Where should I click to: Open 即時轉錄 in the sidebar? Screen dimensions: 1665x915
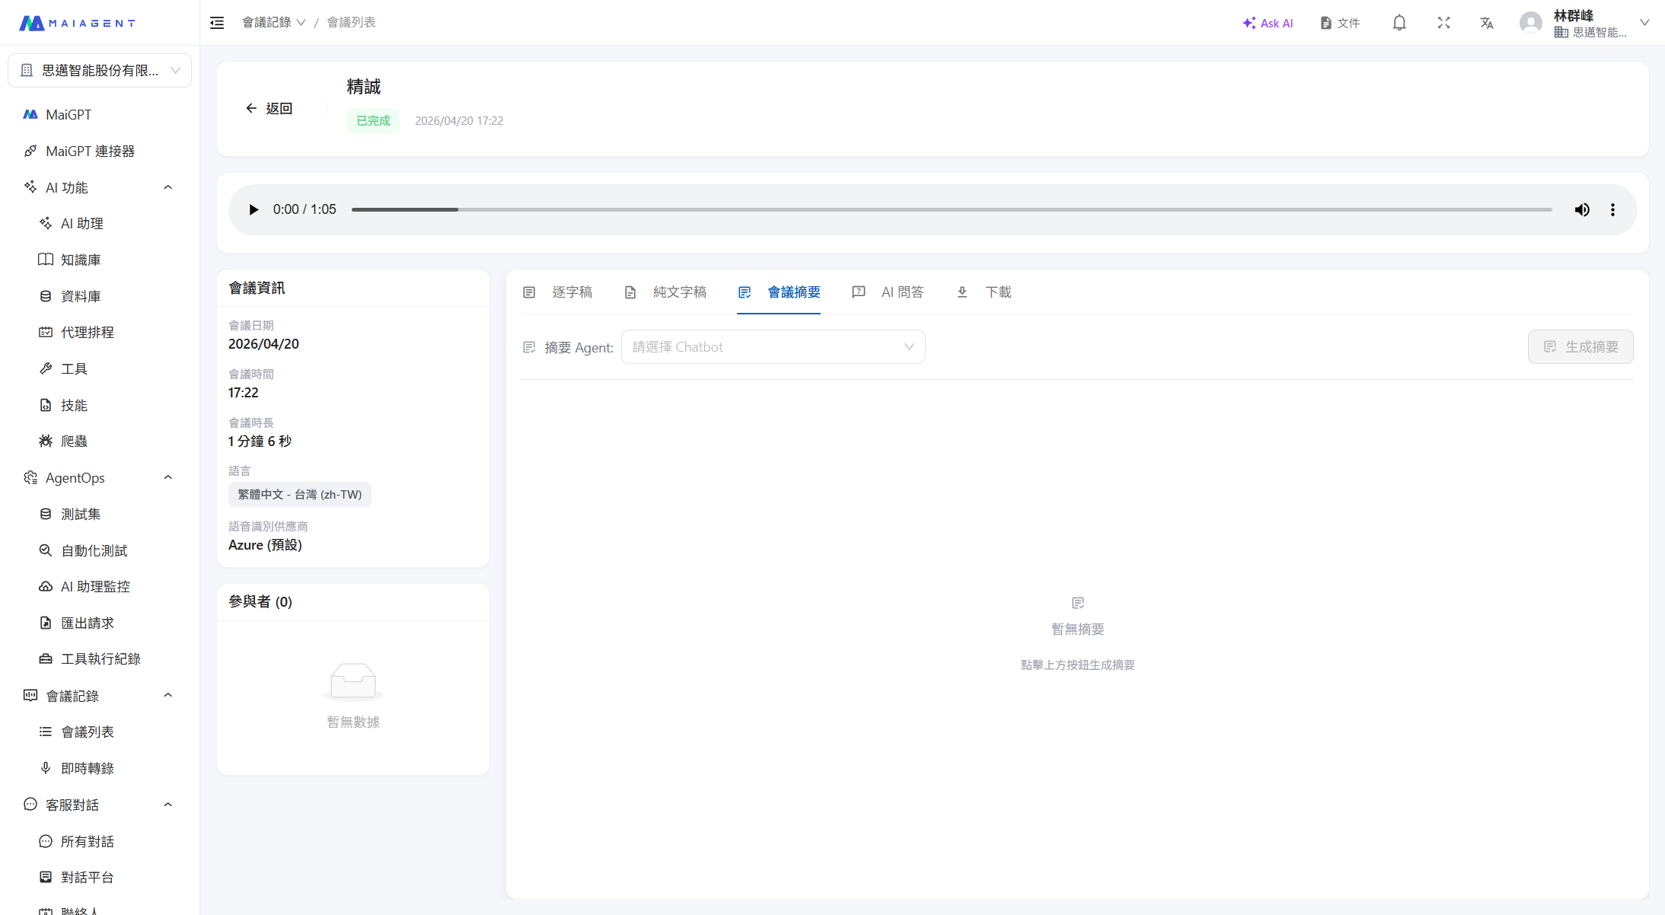tap(87, 768)
